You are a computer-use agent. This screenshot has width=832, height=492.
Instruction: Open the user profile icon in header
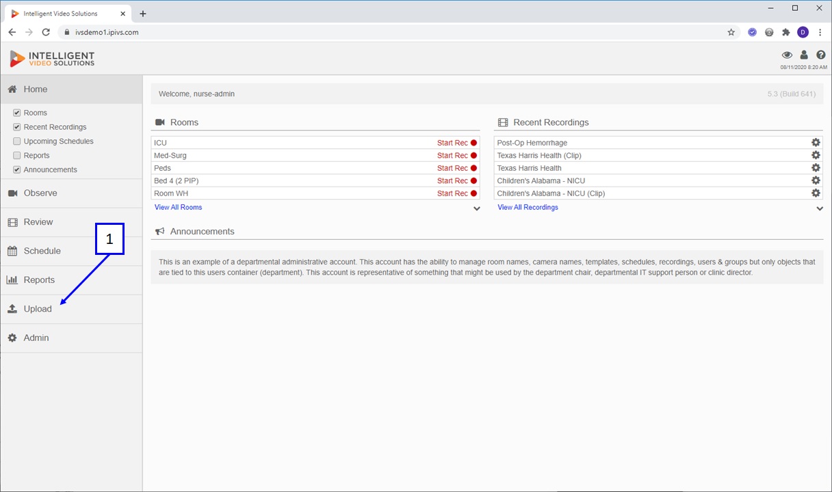pos(804,55)
